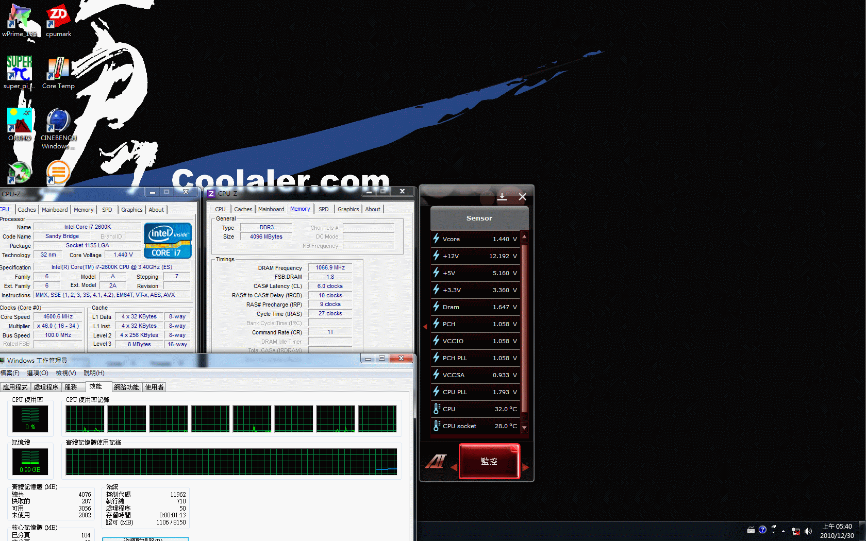Click sensor list scroll-up arrow
The image size is (866, 541).
click(x=524, y=237)
